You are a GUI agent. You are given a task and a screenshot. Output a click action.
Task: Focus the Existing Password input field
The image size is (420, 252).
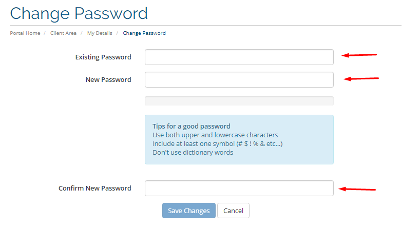(x=239, y=57)
